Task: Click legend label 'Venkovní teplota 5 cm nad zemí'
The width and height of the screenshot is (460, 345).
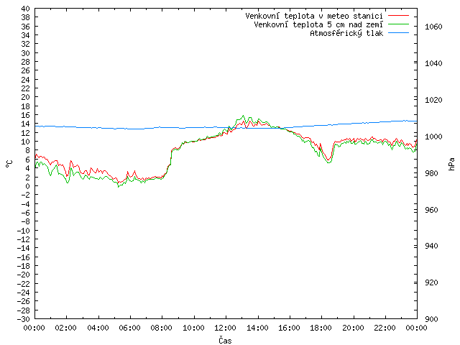Action: (x=318, y=24)
